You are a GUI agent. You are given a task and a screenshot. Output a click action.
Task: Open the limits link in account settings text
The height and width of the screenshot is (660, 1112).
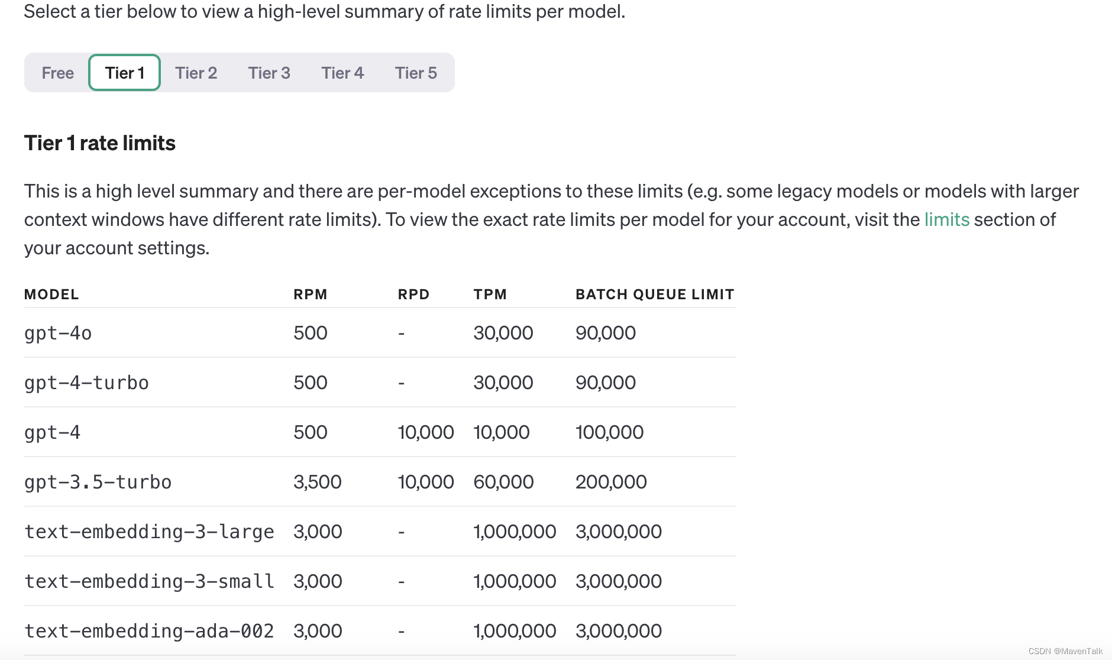[x=946, y=219]
